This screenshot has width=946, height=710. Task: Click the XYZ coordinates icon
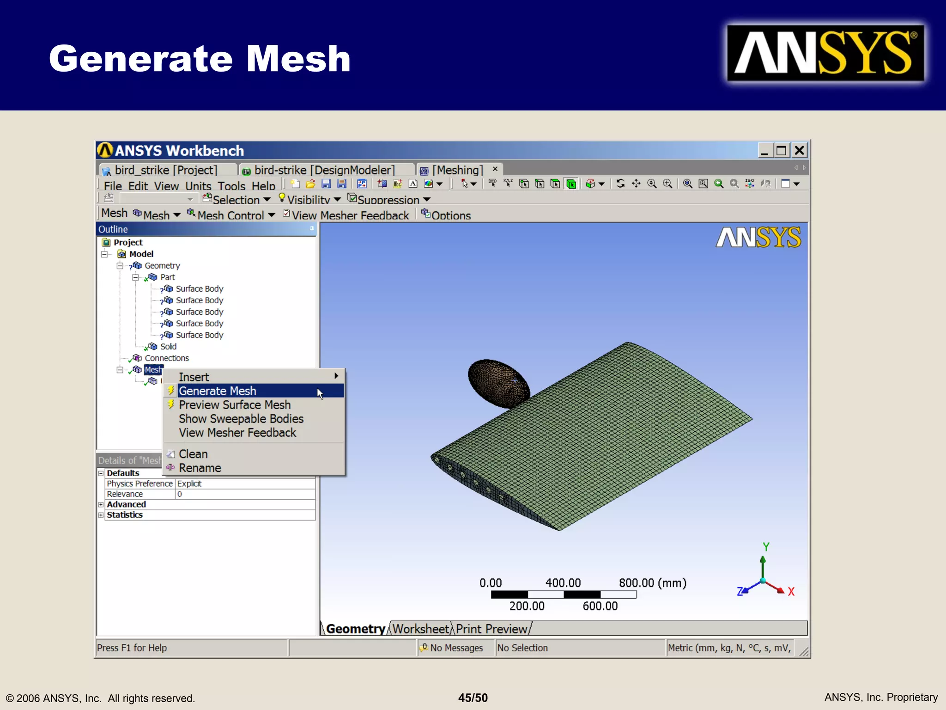508,184
